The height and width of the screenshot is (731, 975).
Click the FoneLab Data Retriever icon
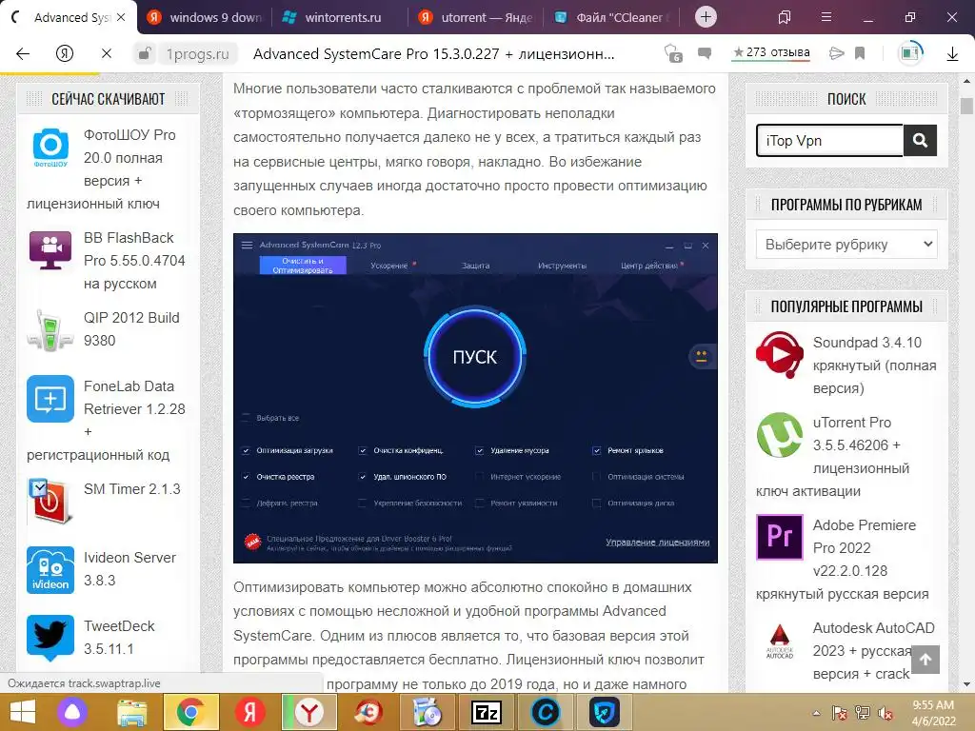click(50, 399)
